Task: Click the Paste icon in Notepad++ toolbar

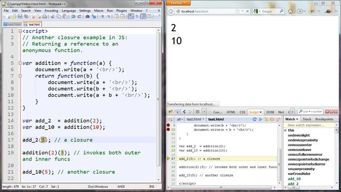Action: pyautogui.click(x=65, y=17)
